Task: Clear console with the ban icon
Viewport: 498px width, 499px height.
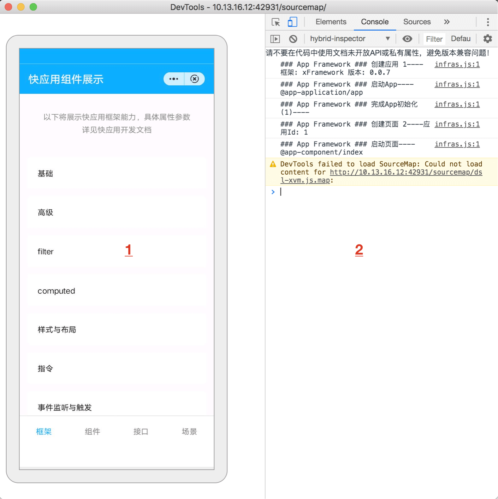Action: pos(293,39)
